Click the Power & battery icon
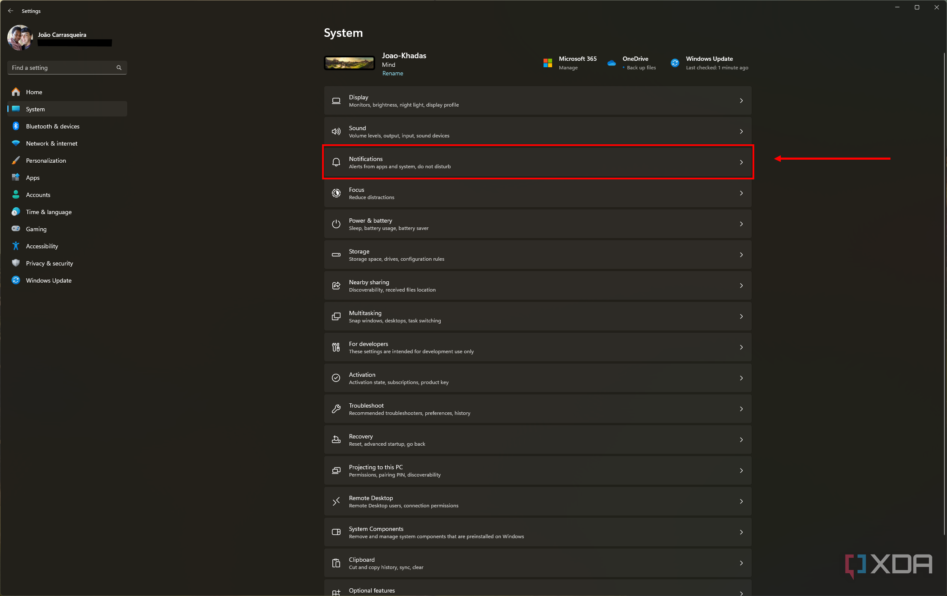Screen dimensions: 947x596 [336, 224]
